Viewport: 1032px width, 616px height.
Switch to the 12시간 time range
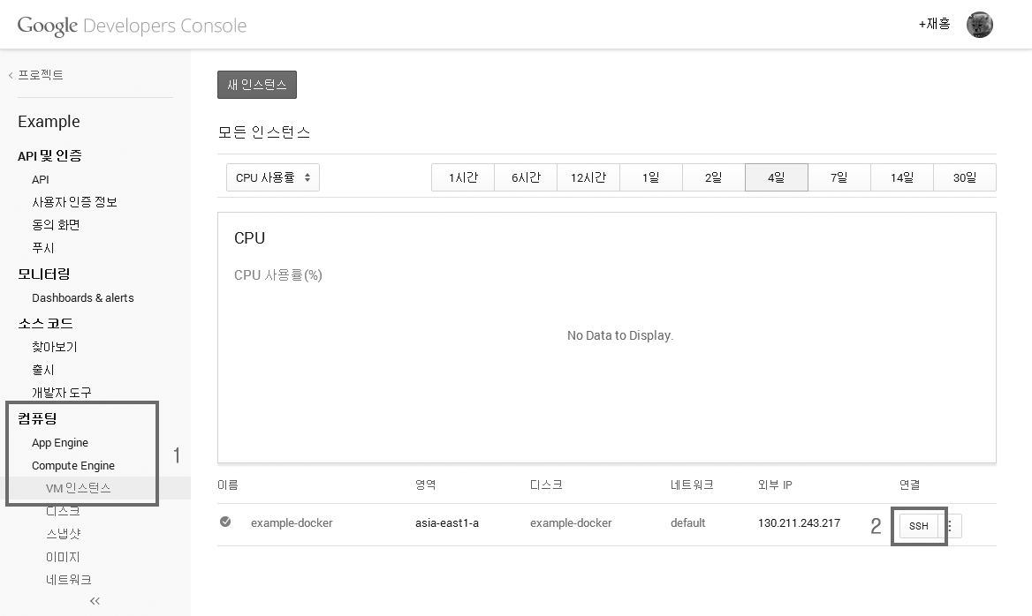588,177
